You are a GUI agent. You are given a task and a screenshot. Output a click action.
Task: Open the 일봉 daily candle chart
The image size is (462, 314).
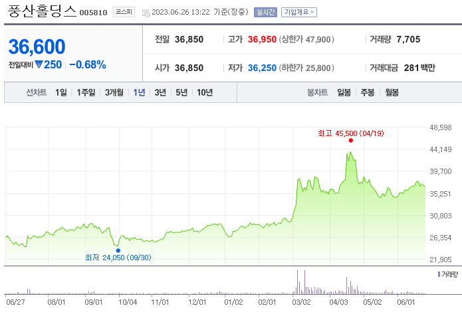click(x=344, y=93)
